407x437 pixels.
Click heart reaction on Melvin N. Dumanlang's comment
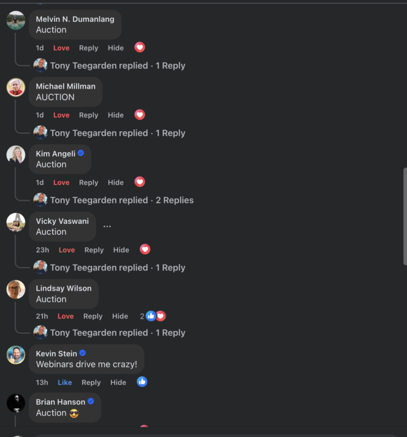coord(140,47)
